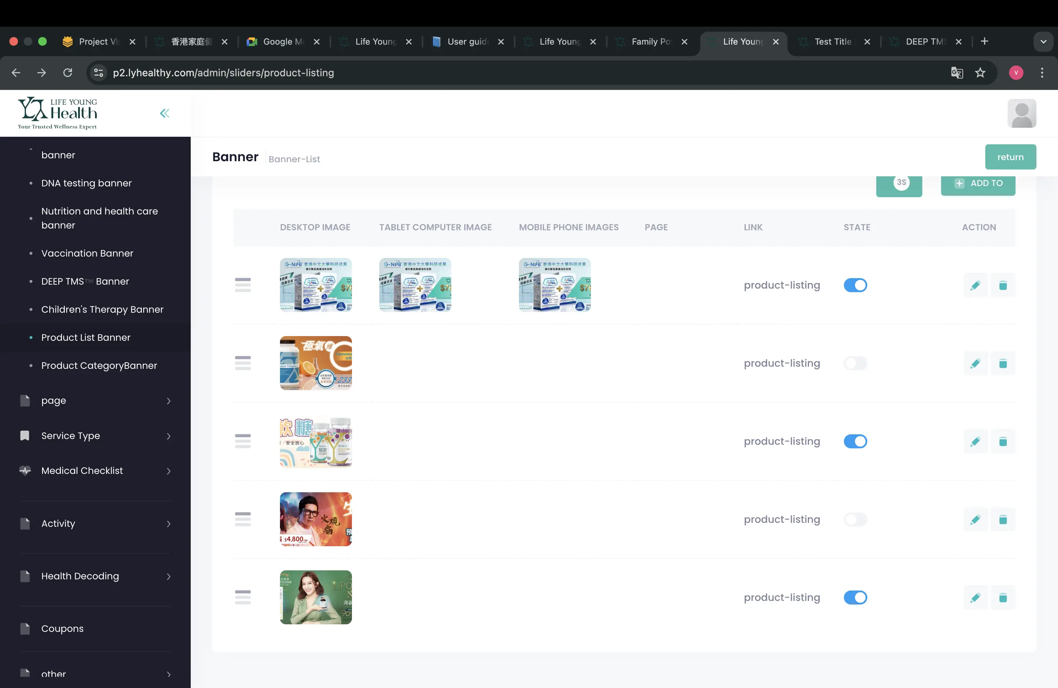
Task: Open the Product CategoryBanner menu item
Action: [99, 366]
